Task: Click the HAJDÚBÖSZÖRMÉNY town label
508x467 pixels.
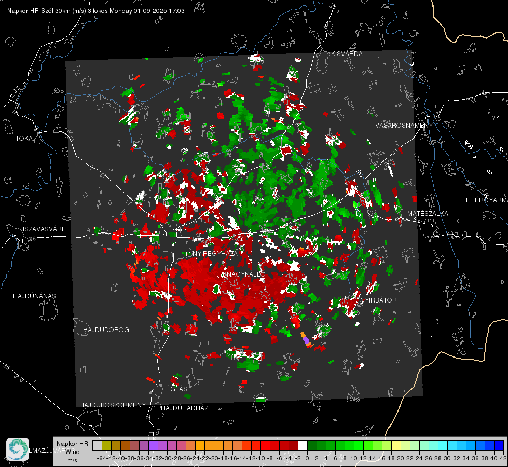Action: pos(113,405)
